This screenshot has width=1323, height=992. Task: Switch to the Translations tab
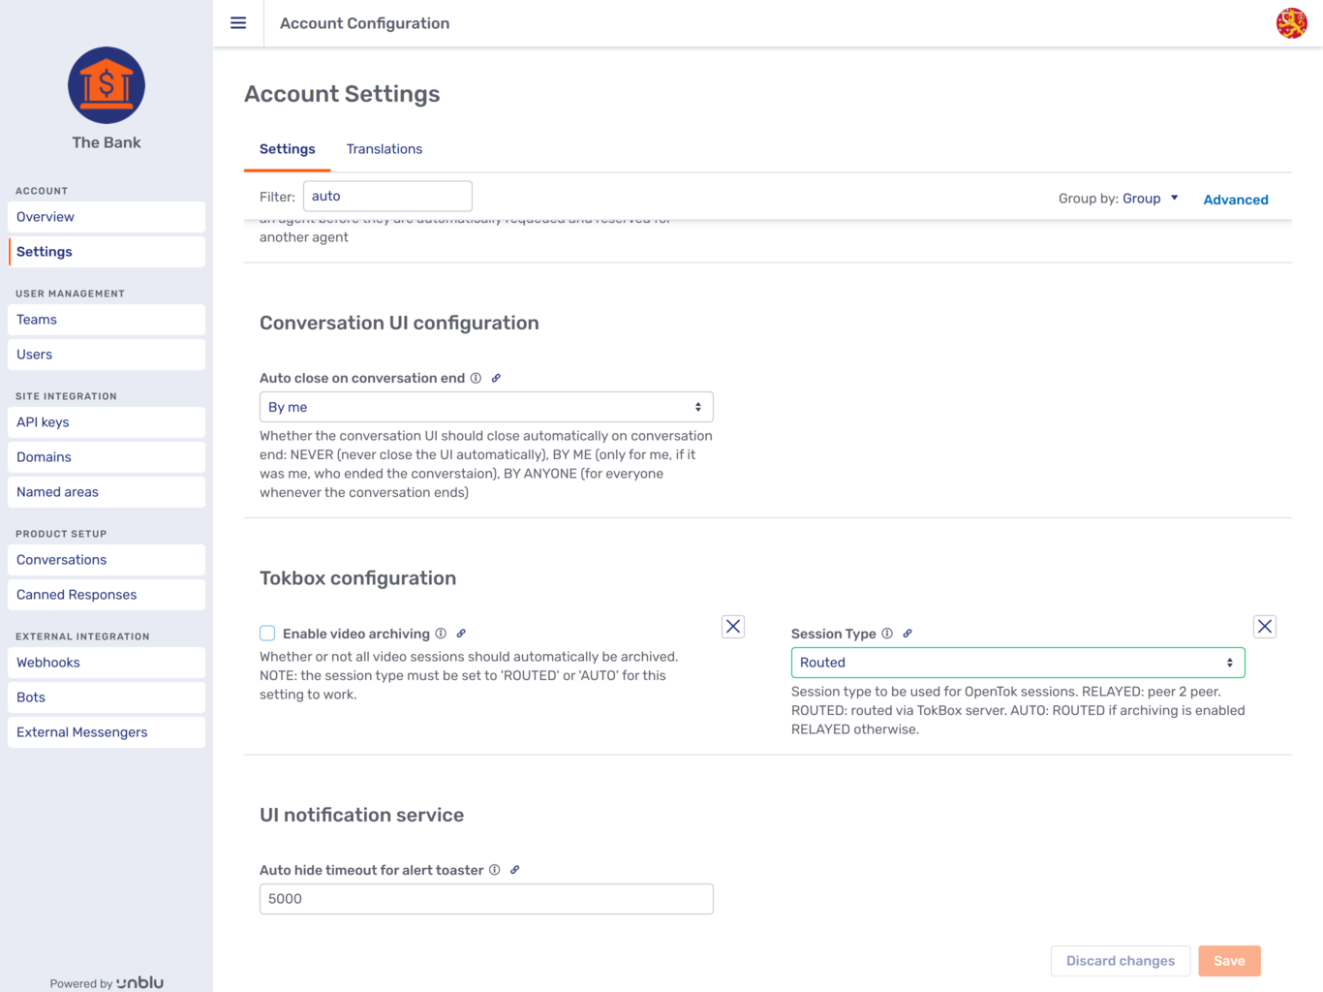(x=385, y=148)
